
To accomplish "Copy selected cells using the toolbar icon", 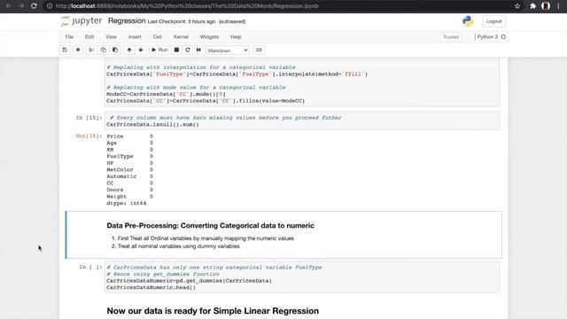I will point(104,50).
